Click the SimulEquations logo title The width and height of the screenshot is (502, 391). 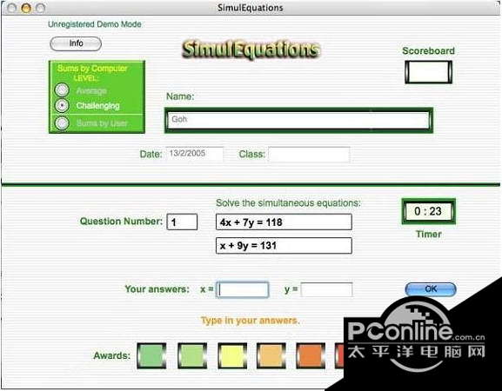pos(251,50)
